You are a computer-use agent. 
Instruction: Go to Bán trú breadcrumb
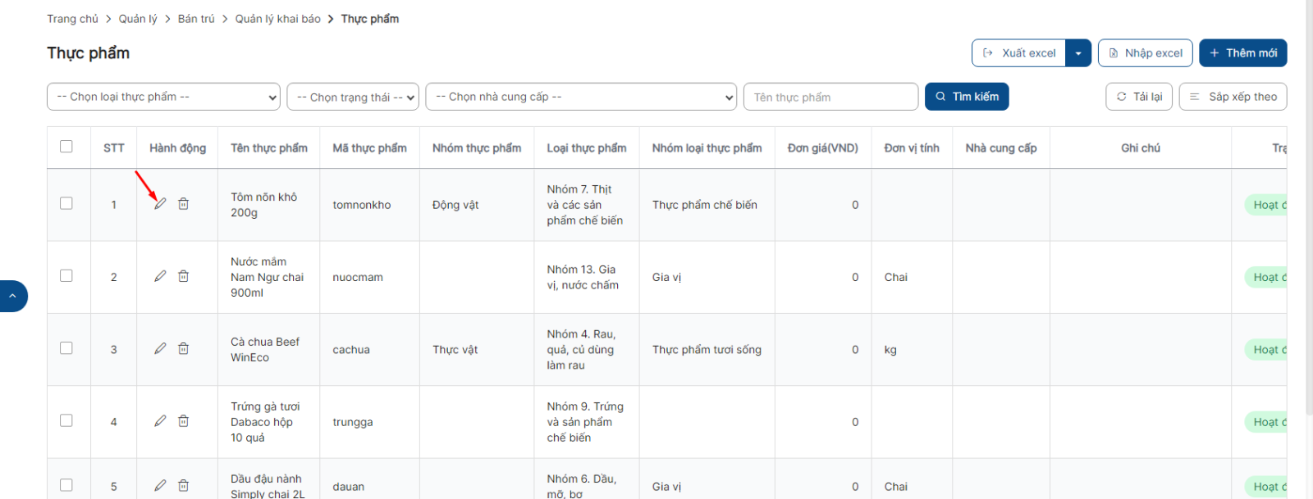(x=196, y=19)
